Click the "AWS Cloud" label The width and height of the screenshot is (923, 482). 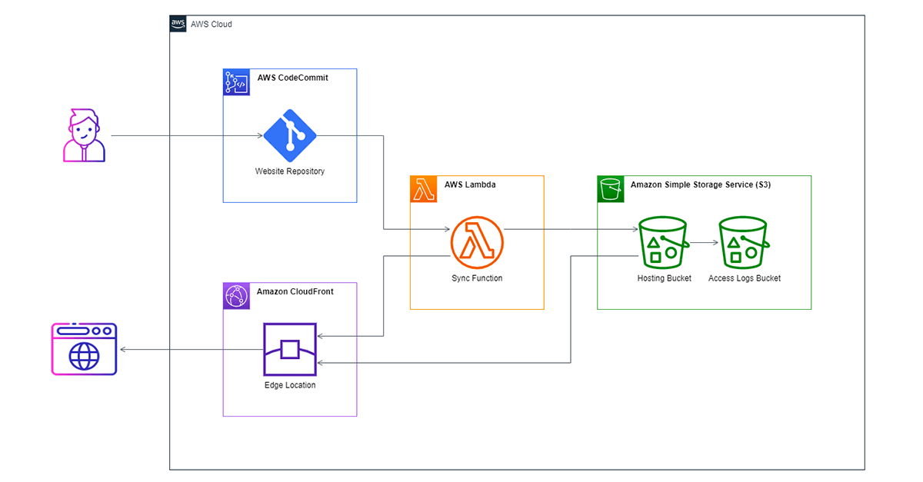[x=212, y=25]
